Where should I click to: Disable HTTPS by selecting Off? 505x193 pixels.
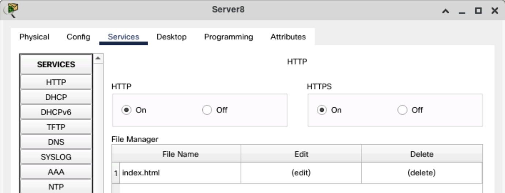coord(402,110)
